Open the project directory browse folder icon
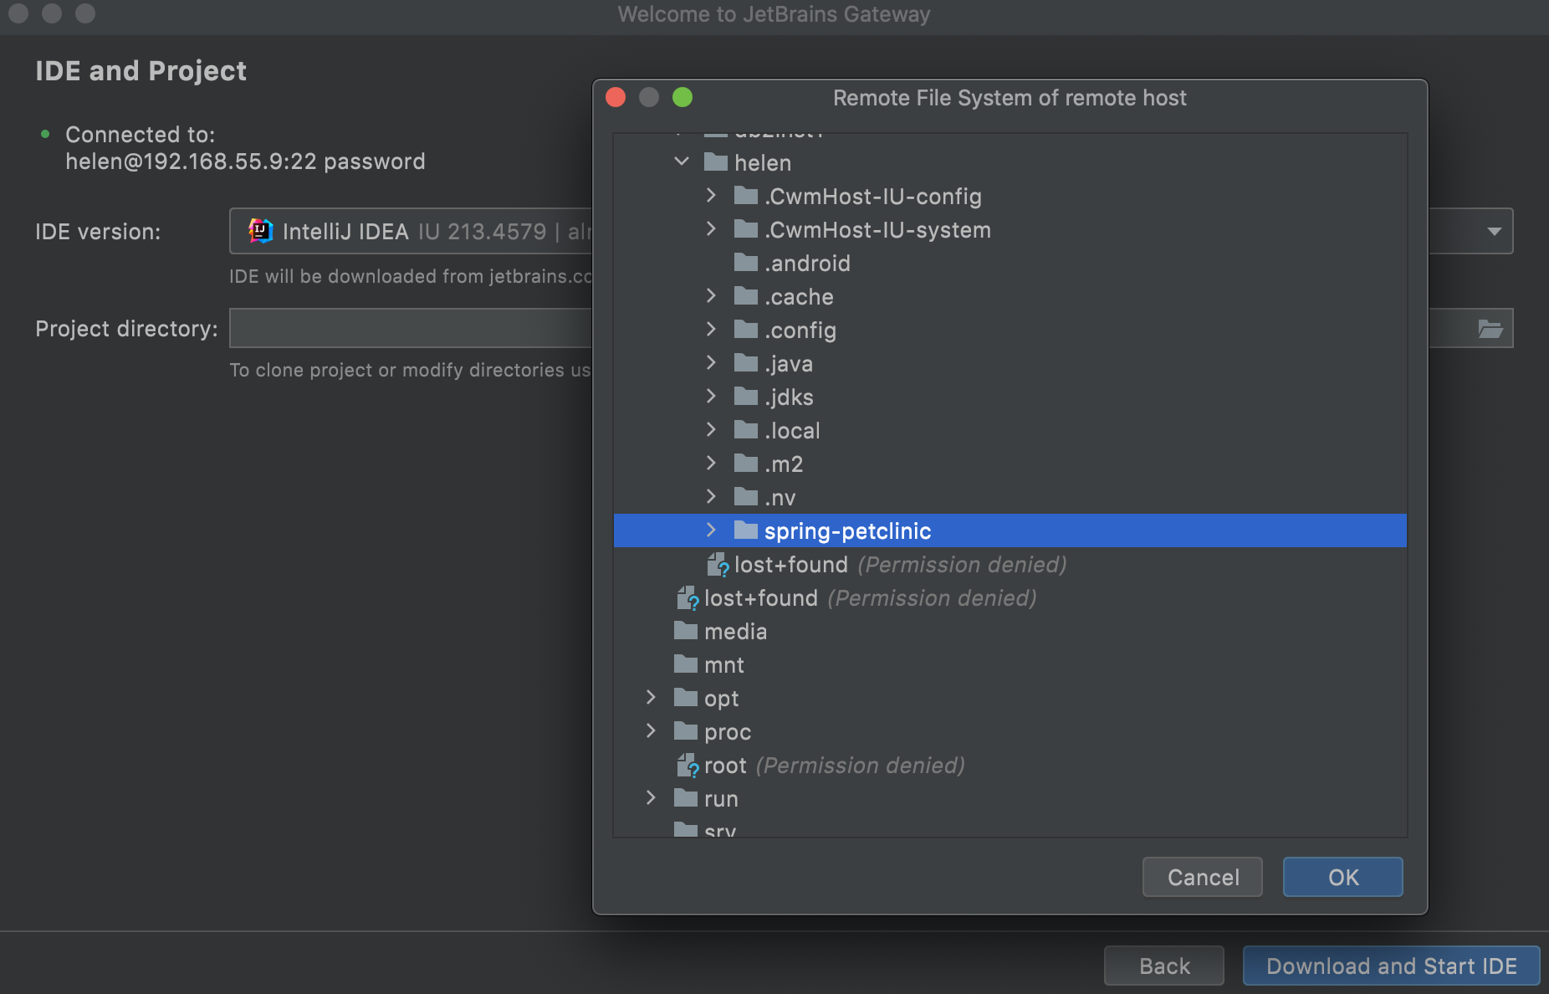The height and width of the screenshot is (994, 1549). point(1494,328)
